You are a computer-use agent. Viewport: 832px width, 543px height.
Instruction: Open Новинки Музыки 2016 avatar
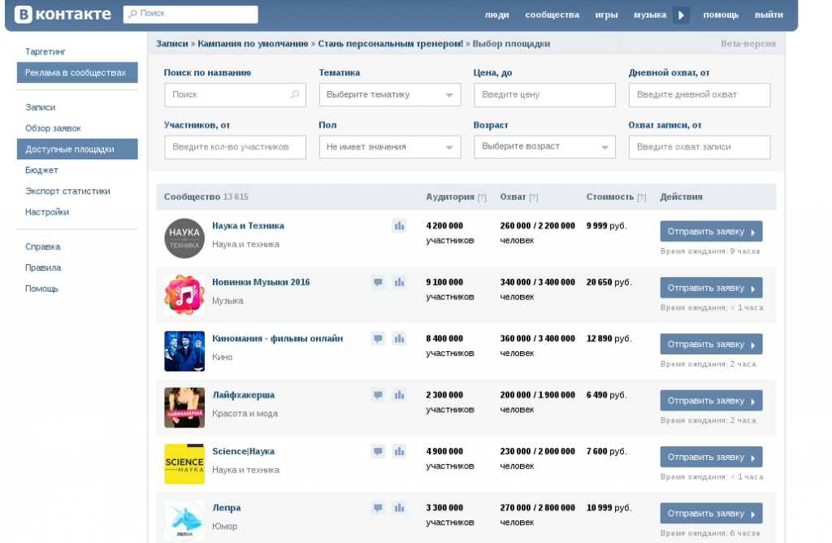pos(184,294)
